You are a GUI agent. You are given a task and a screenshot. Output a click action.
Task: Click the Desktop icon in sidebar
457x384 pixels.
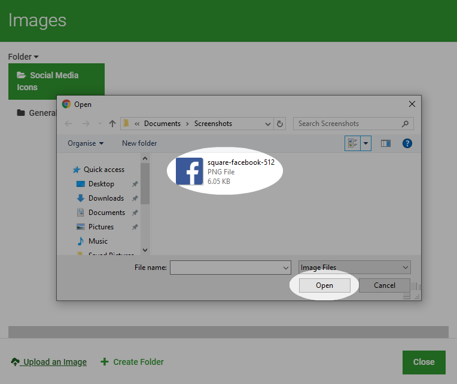point(80,184)
